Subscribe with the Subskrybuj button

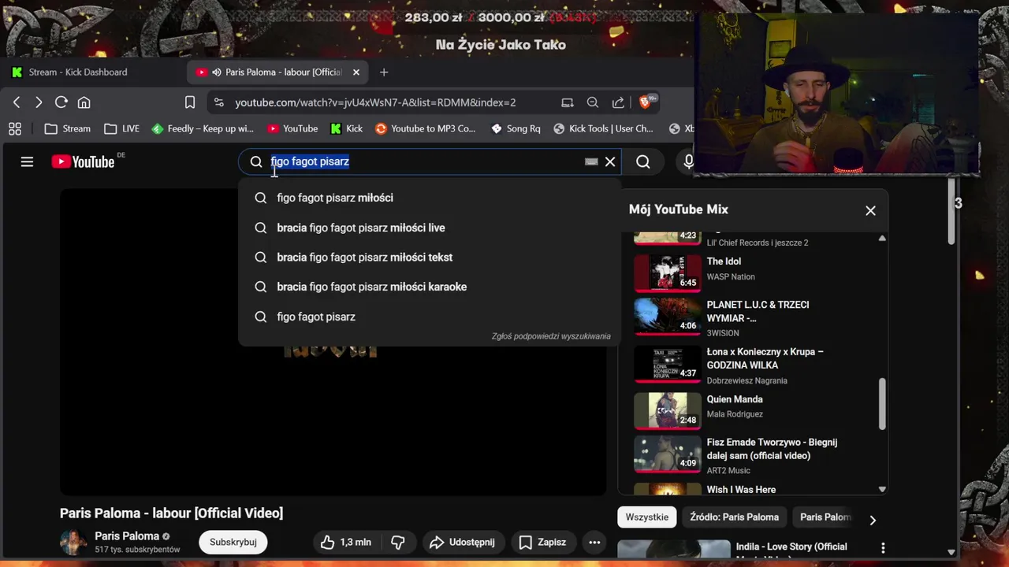click(233, 542)
